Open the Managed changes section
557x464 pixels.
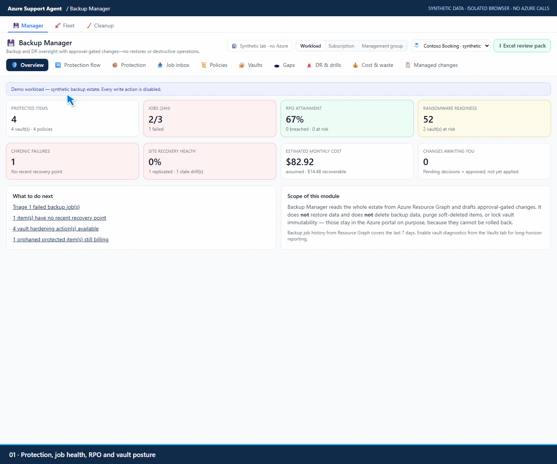[431, 65]
